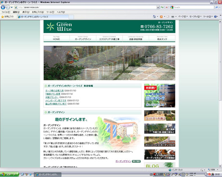222x177 pixels.
Task: Expand the address bar history dropdown
Action: click(x=158, y=7)
